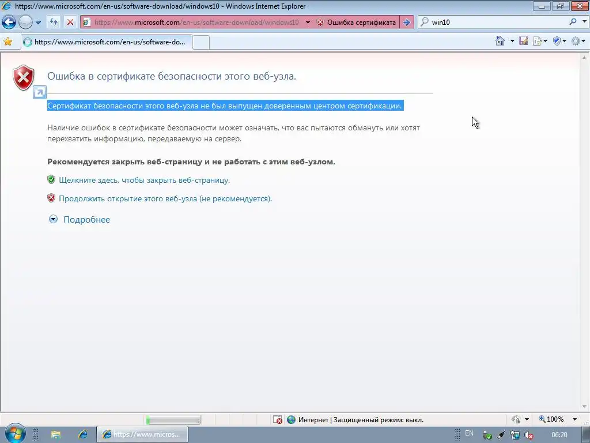
Task: Click the green shield icon beside close link
Action: [x=51, y=179]
